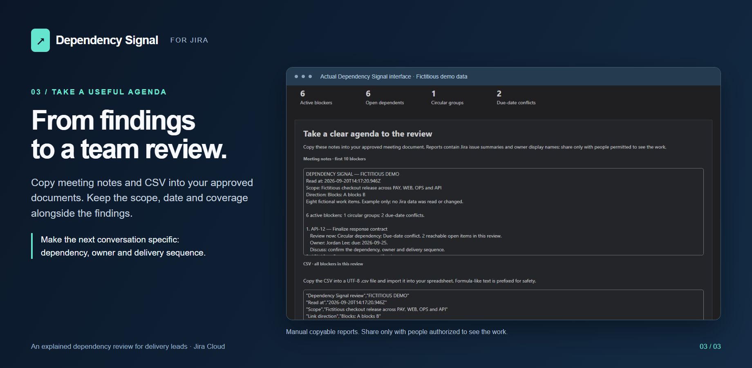The image size is (752, 368).
Task: Select the "2 Due-date conflicts" stat
Action: (x=516, y=98)
